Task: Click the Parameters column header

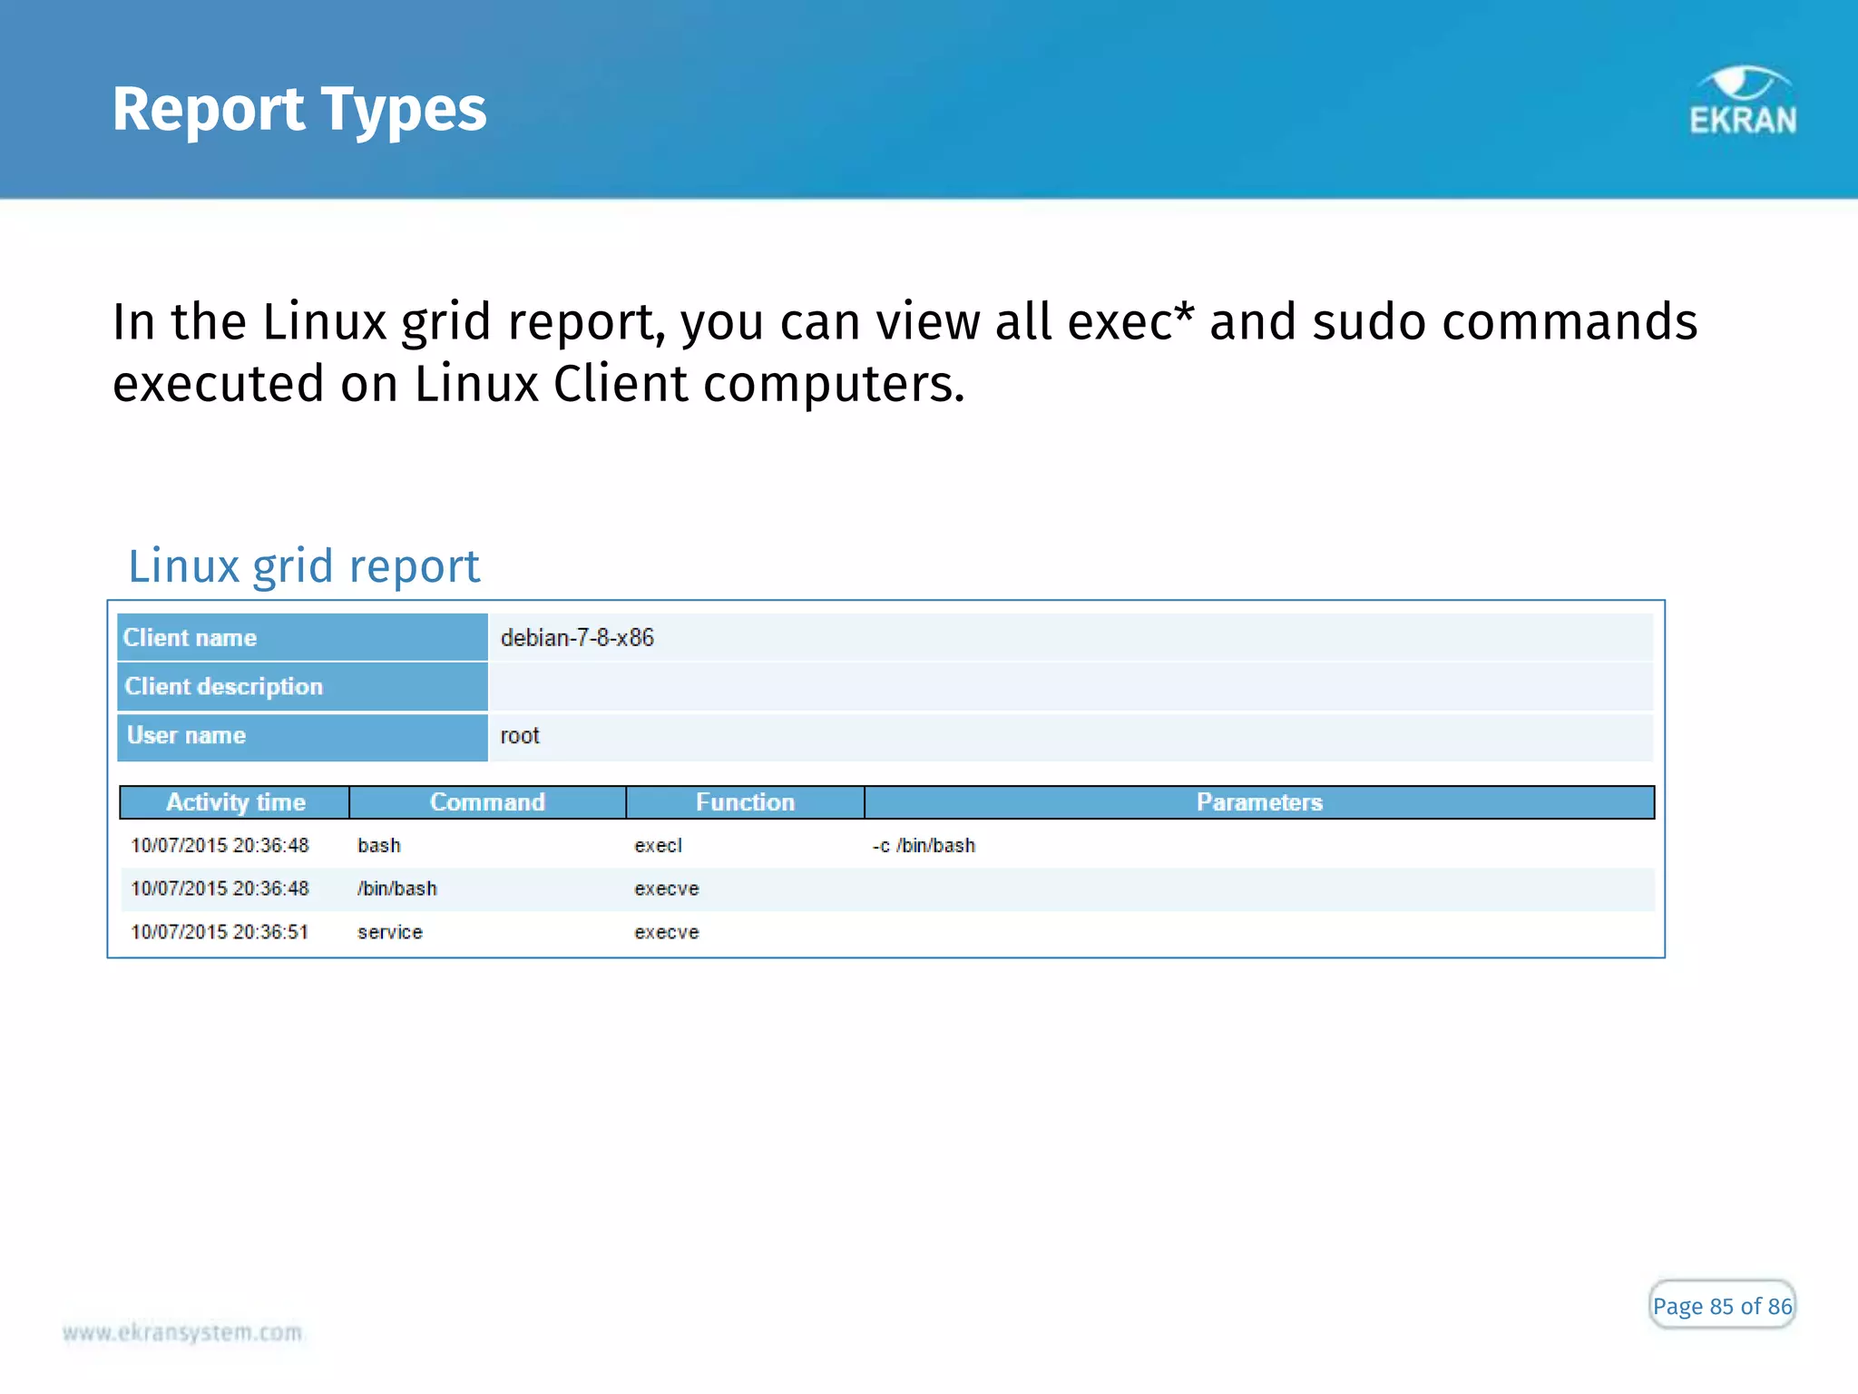Action: (x=1259, y=802)
